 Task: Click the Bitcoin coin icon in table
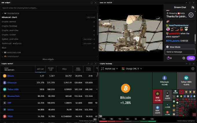5,76
